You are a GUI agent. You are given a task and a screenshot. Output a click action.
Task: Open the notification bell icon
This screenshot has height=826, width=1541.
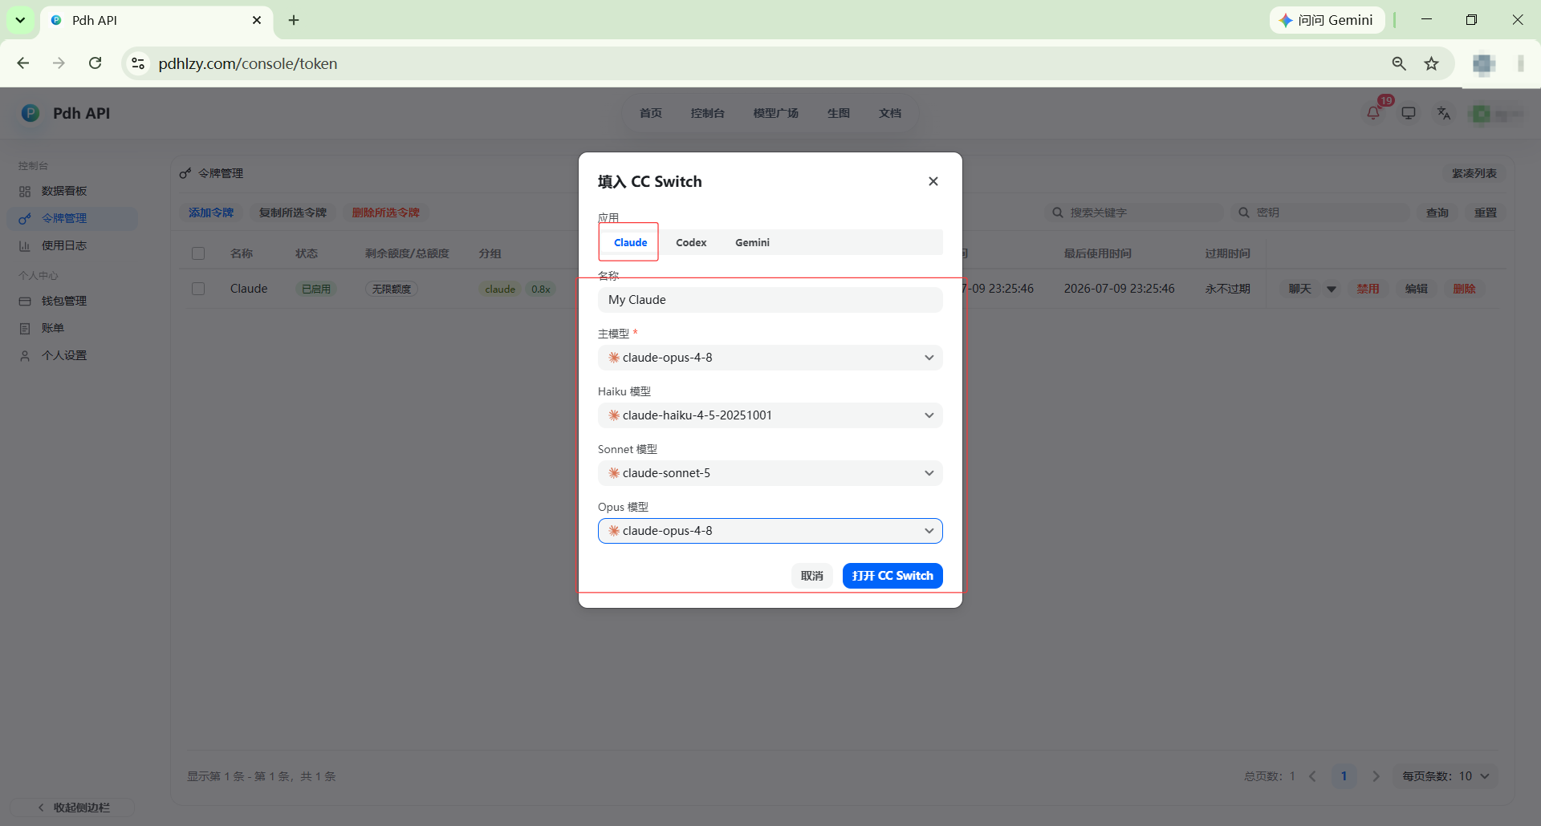1373,113
